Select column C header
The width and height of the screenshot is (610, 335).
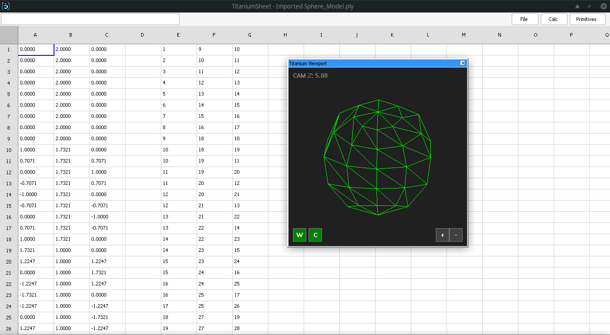click(107, 35)
